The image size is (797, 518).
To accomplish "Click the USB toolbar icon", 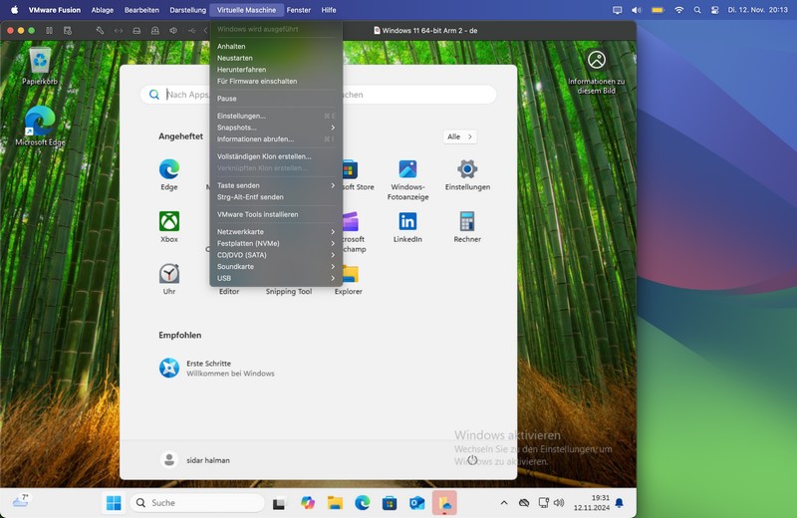I will tap(191, 31).
